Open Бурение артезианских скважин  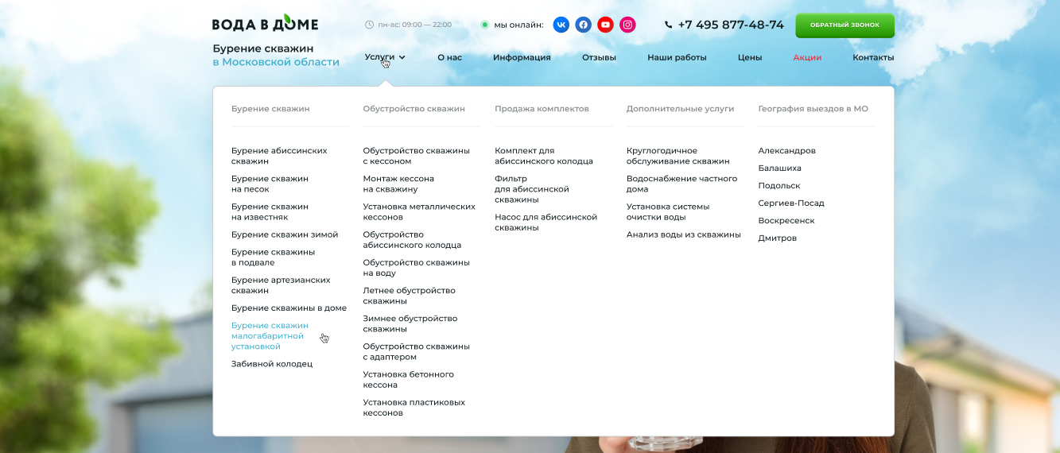point(281,285)
